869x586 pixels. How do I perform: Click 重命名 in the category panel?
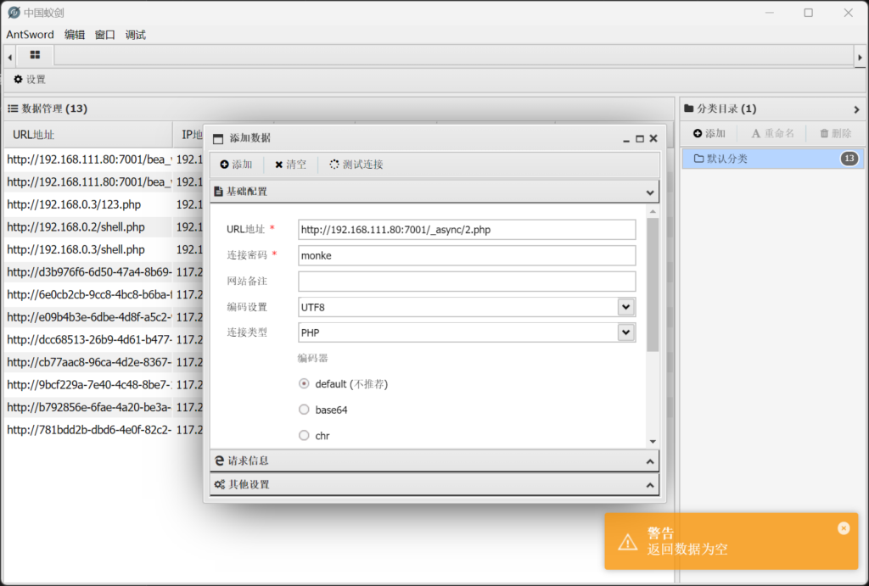coord(772,133)
